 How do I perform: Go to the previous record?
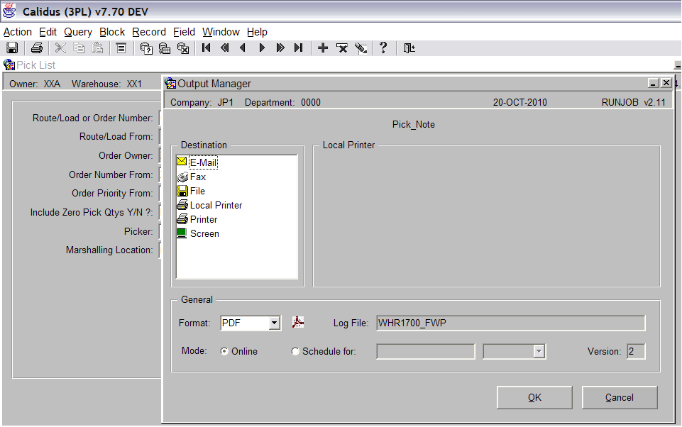point(243,48)
